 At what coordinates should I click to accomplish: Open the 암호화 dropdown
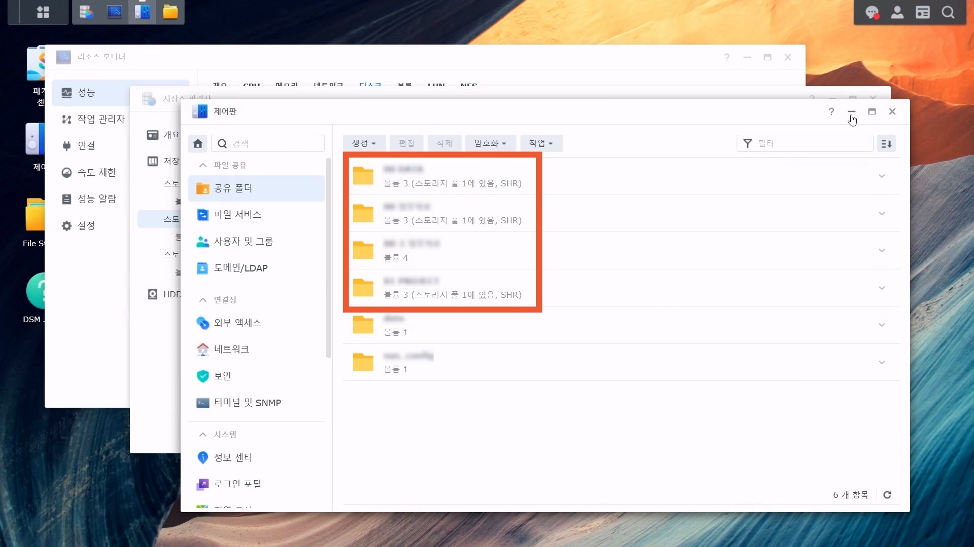coord(490,143)
